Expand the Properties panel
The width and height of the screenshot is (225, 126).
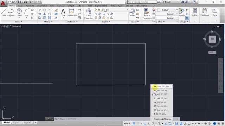pos(159,22)
